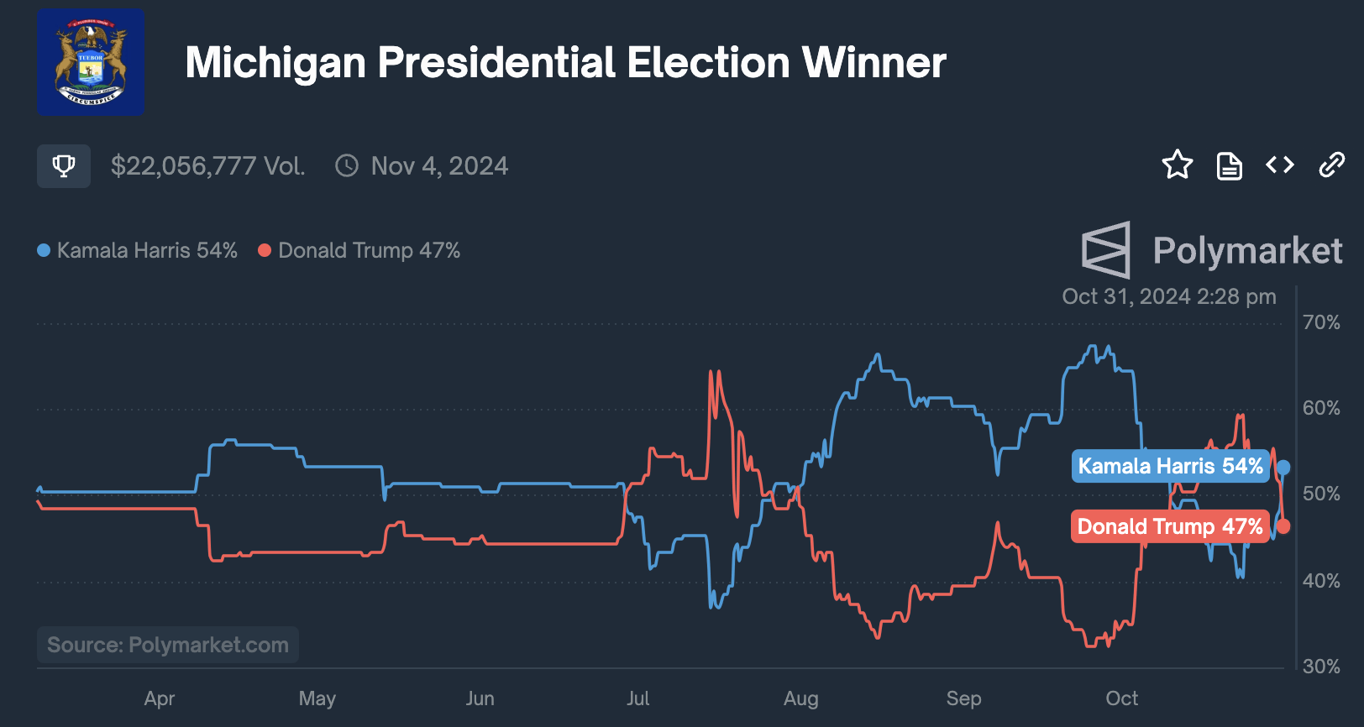Screen dimensions: 1364x727
Task: Click the clock icon beside the date
Action: pos(346,165)
